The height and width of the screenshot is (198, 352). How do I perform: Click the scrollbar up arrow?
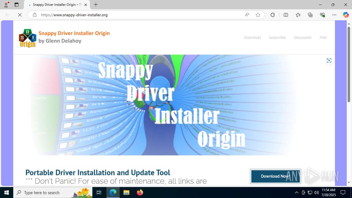point(349,24)
